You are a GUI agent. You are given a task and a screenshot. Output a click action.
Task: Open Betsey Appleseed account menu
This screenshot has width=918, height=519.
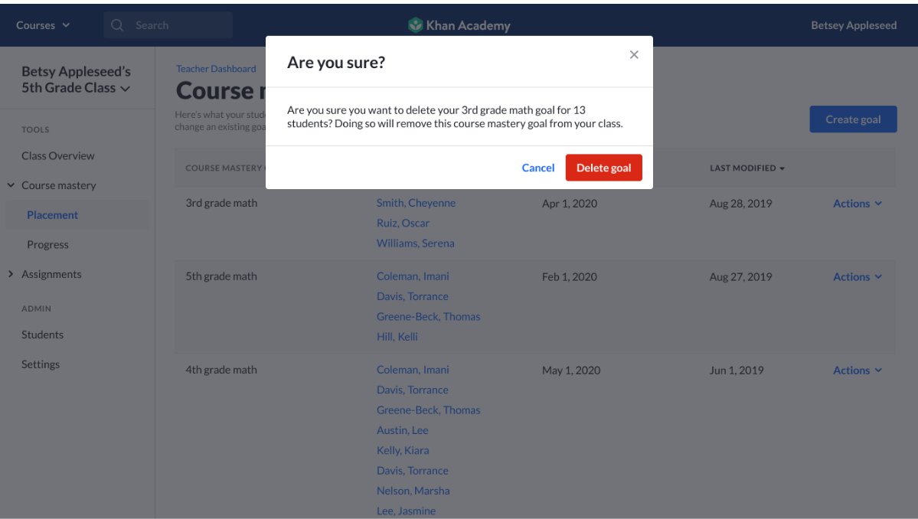[x=853, y=25]
